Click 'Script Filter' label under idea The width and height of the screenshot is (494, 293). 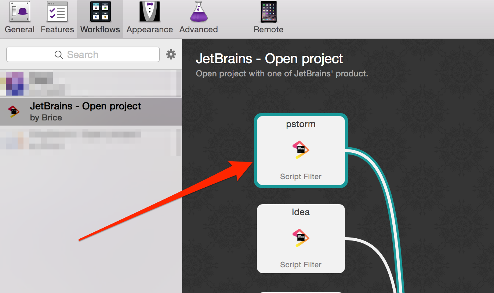301,265
